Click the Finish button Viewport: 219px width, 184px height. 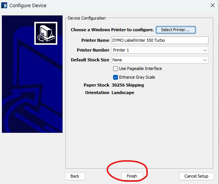click(132, 176)
